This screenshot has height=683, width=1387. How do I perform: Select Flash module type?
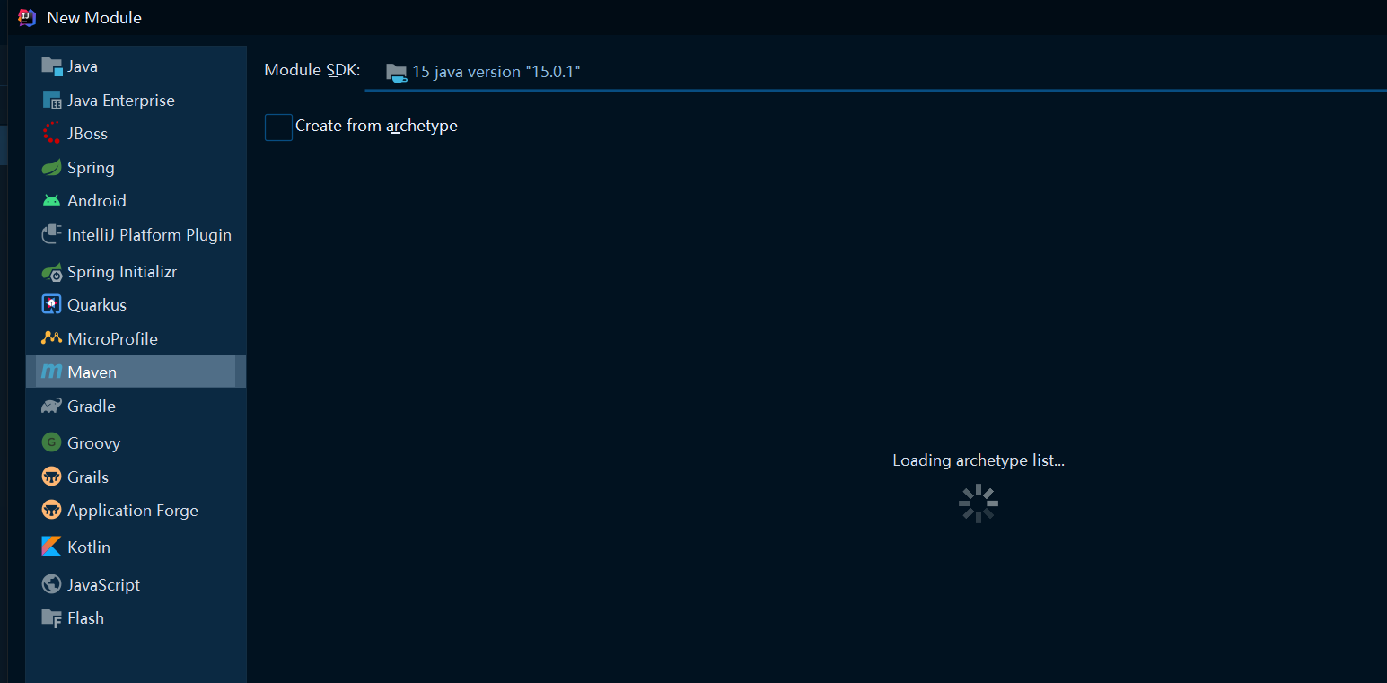pyautogui.click(x=136, y=617)
